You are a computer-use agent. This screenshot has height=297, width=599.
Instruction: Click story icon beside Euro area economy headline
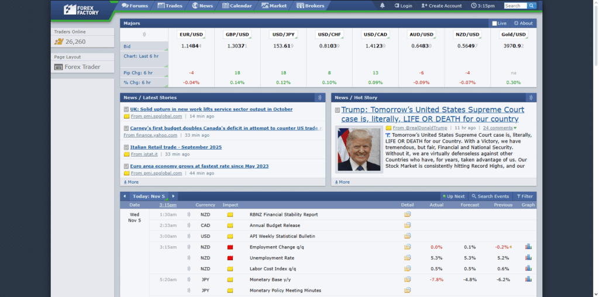point(126,167)
